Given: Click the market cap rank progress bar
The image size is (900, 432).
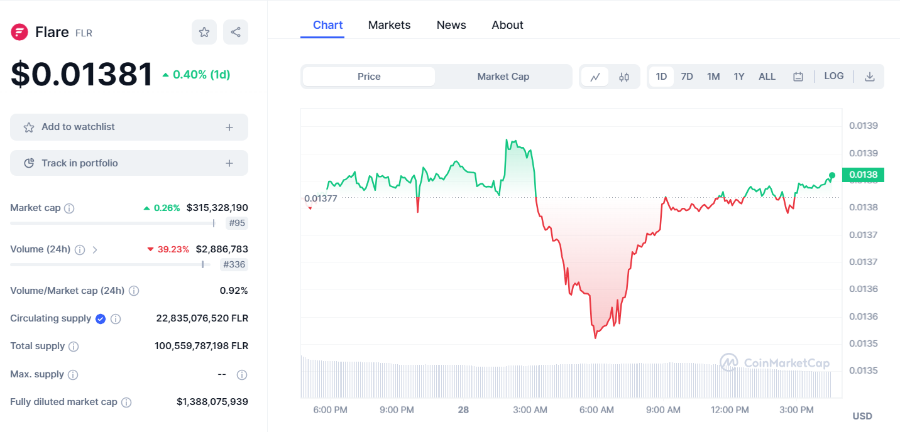Looking at the screenshot, I should [112, 223].
